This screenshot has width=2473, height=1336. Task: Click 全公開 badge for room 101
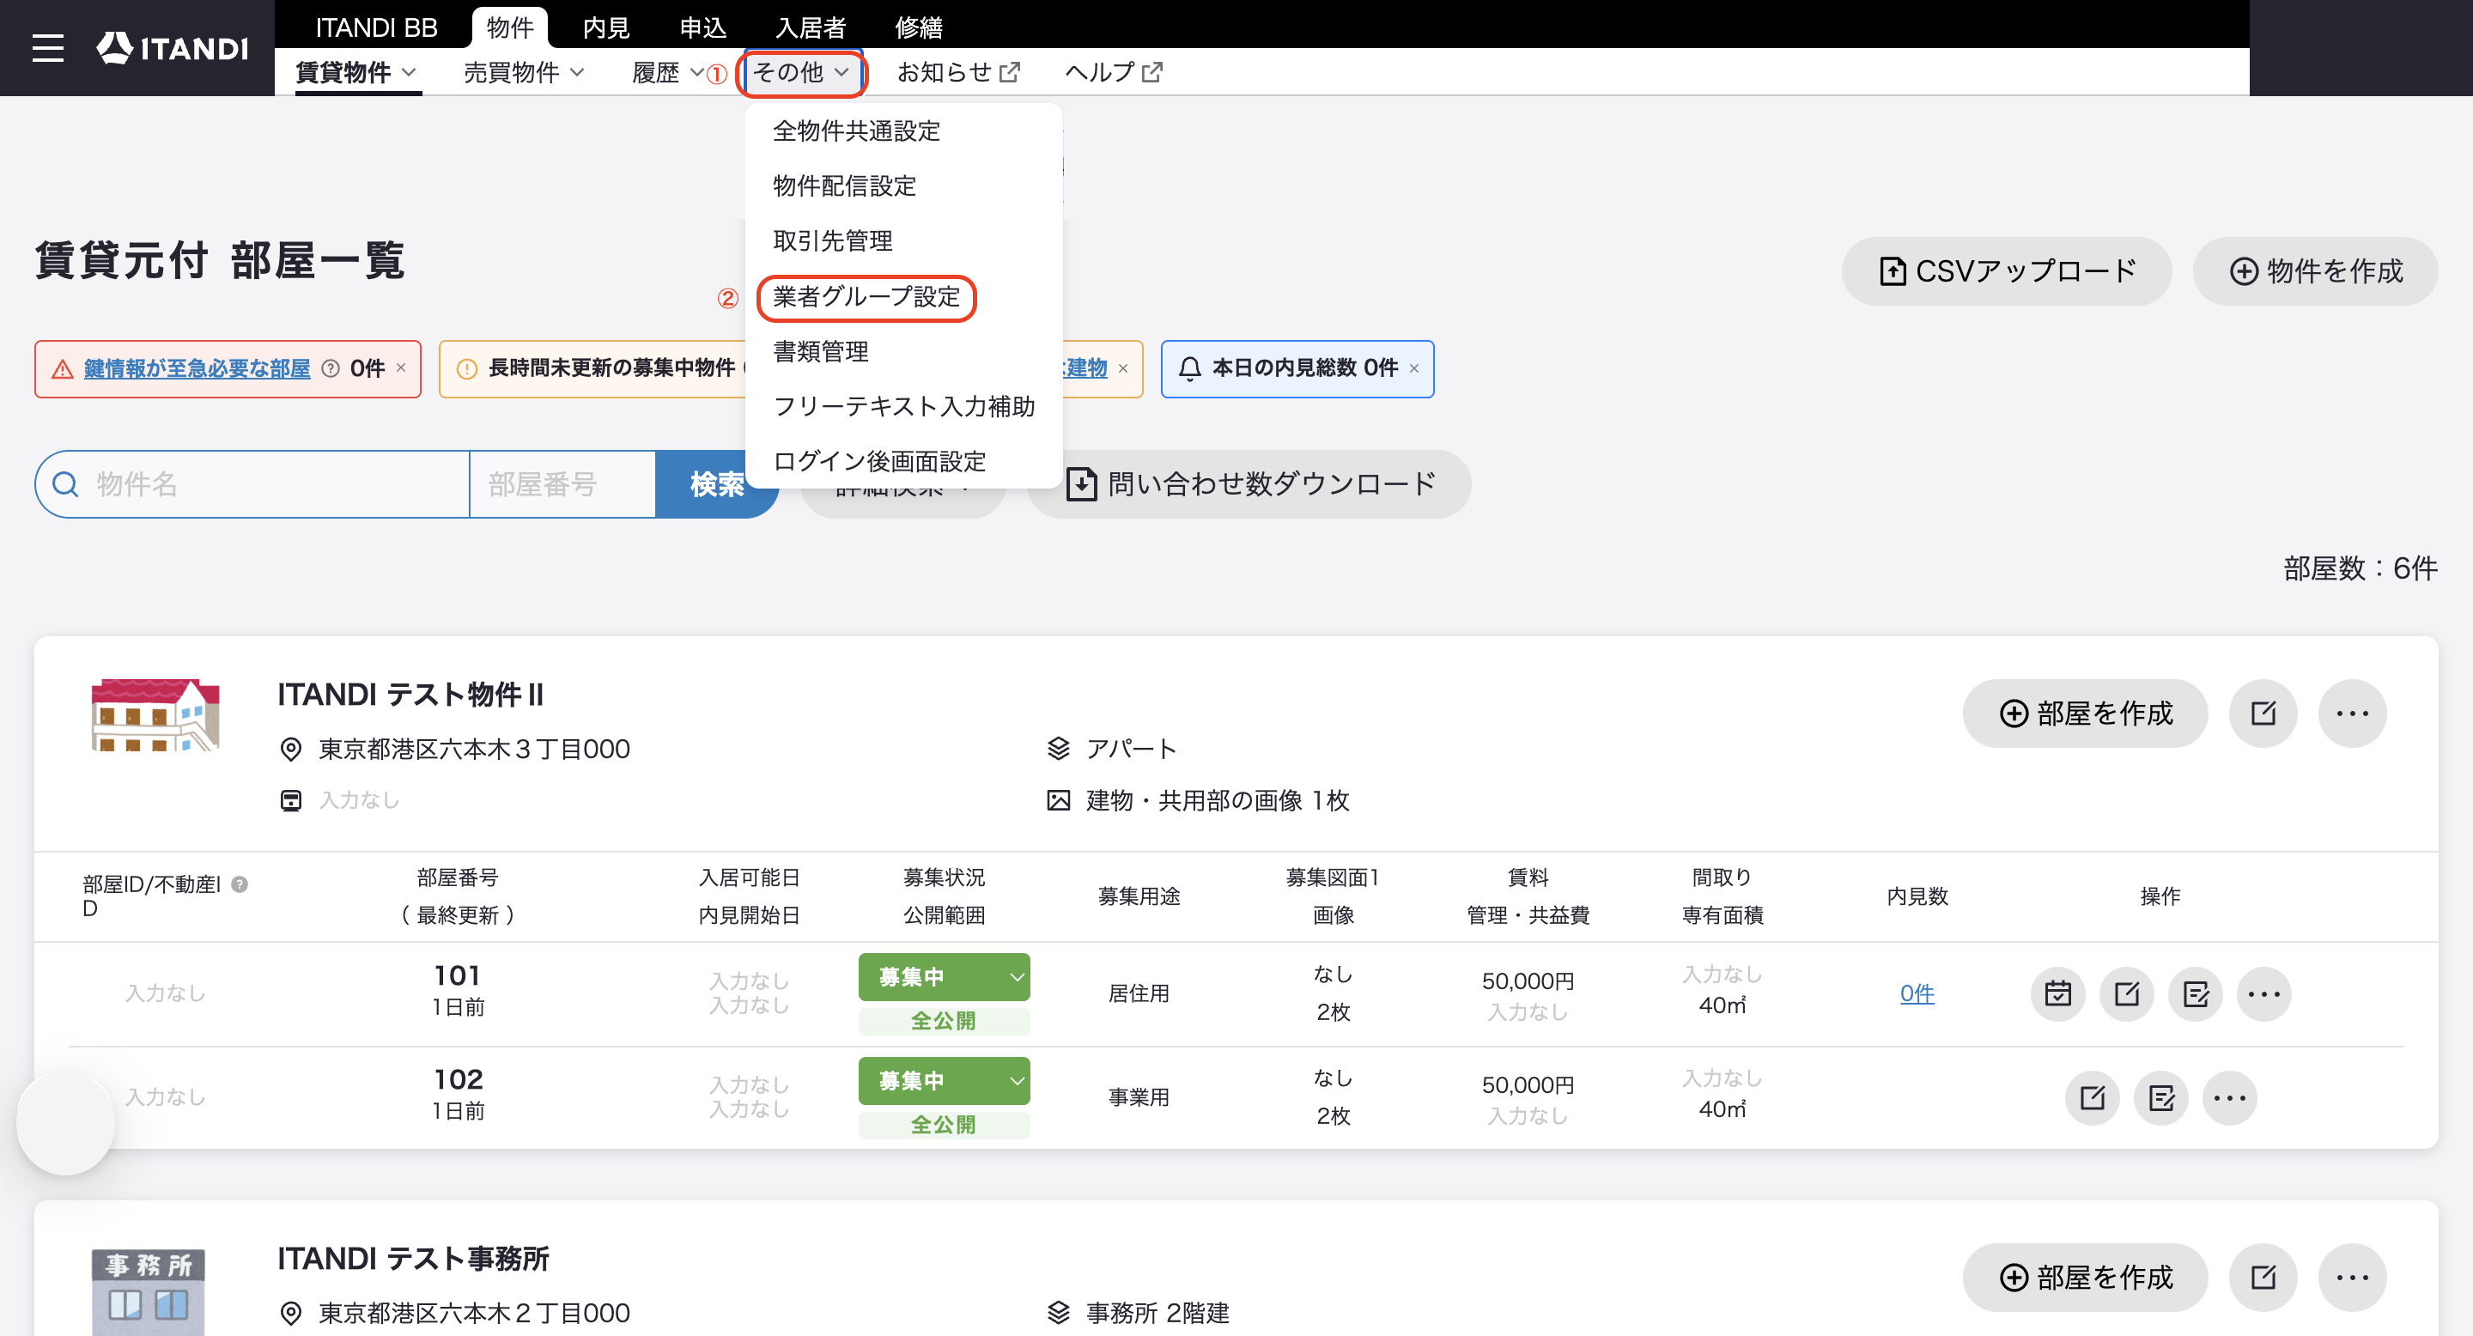point(944,1021)
